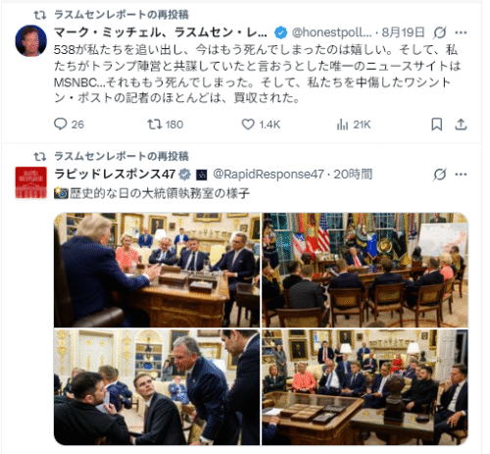The width and height of the screenshot is (490, 454).
Task: View analytics showing 21K views
Action: 354,125
